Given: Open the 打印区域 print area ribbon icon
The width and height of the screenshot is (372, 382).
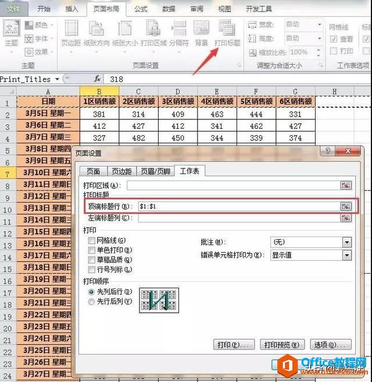Looking at the screenshot, I should pyautogui.click(x=153, y=34).
